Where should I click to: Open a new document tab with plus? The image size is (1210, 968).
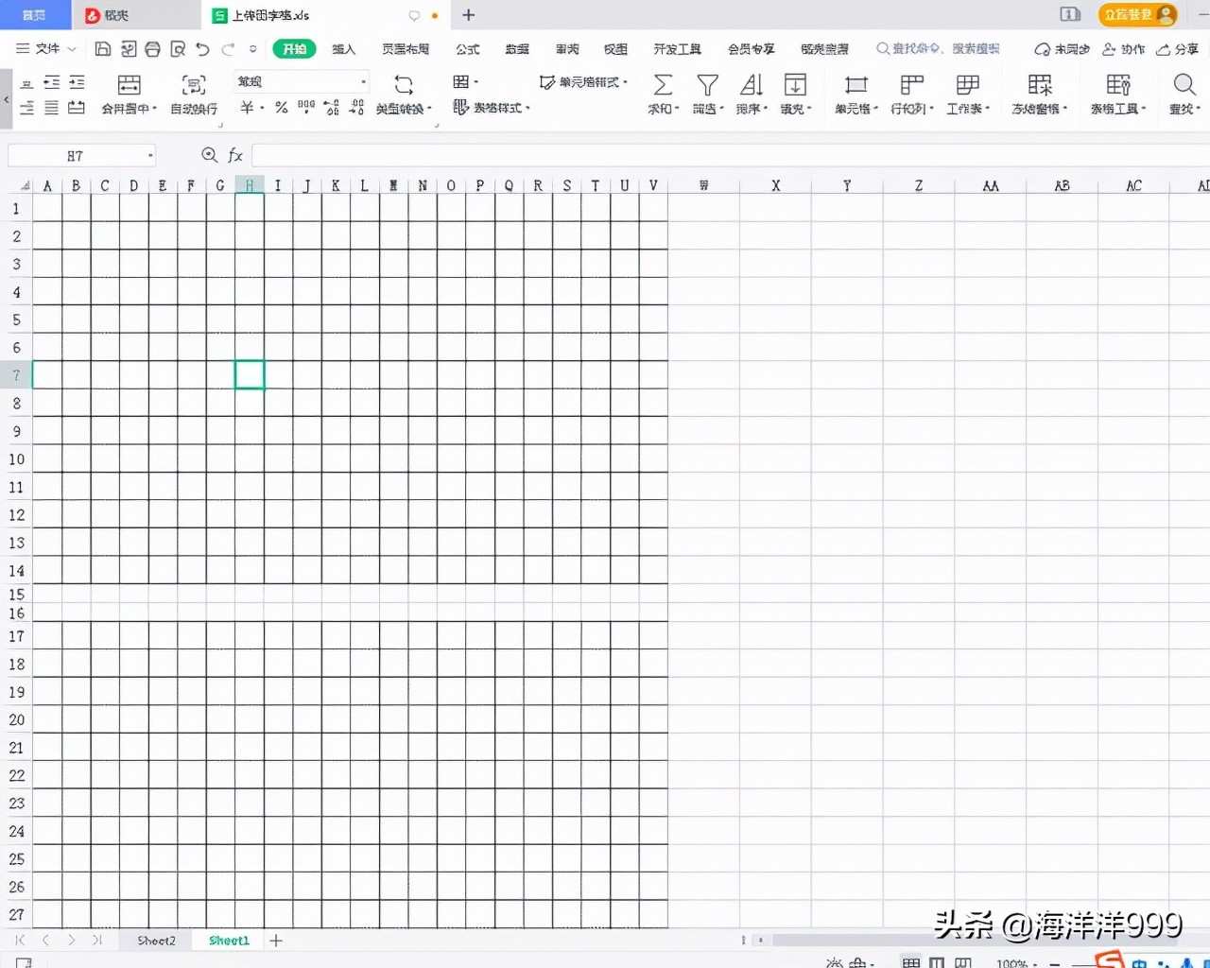(469, 15)
